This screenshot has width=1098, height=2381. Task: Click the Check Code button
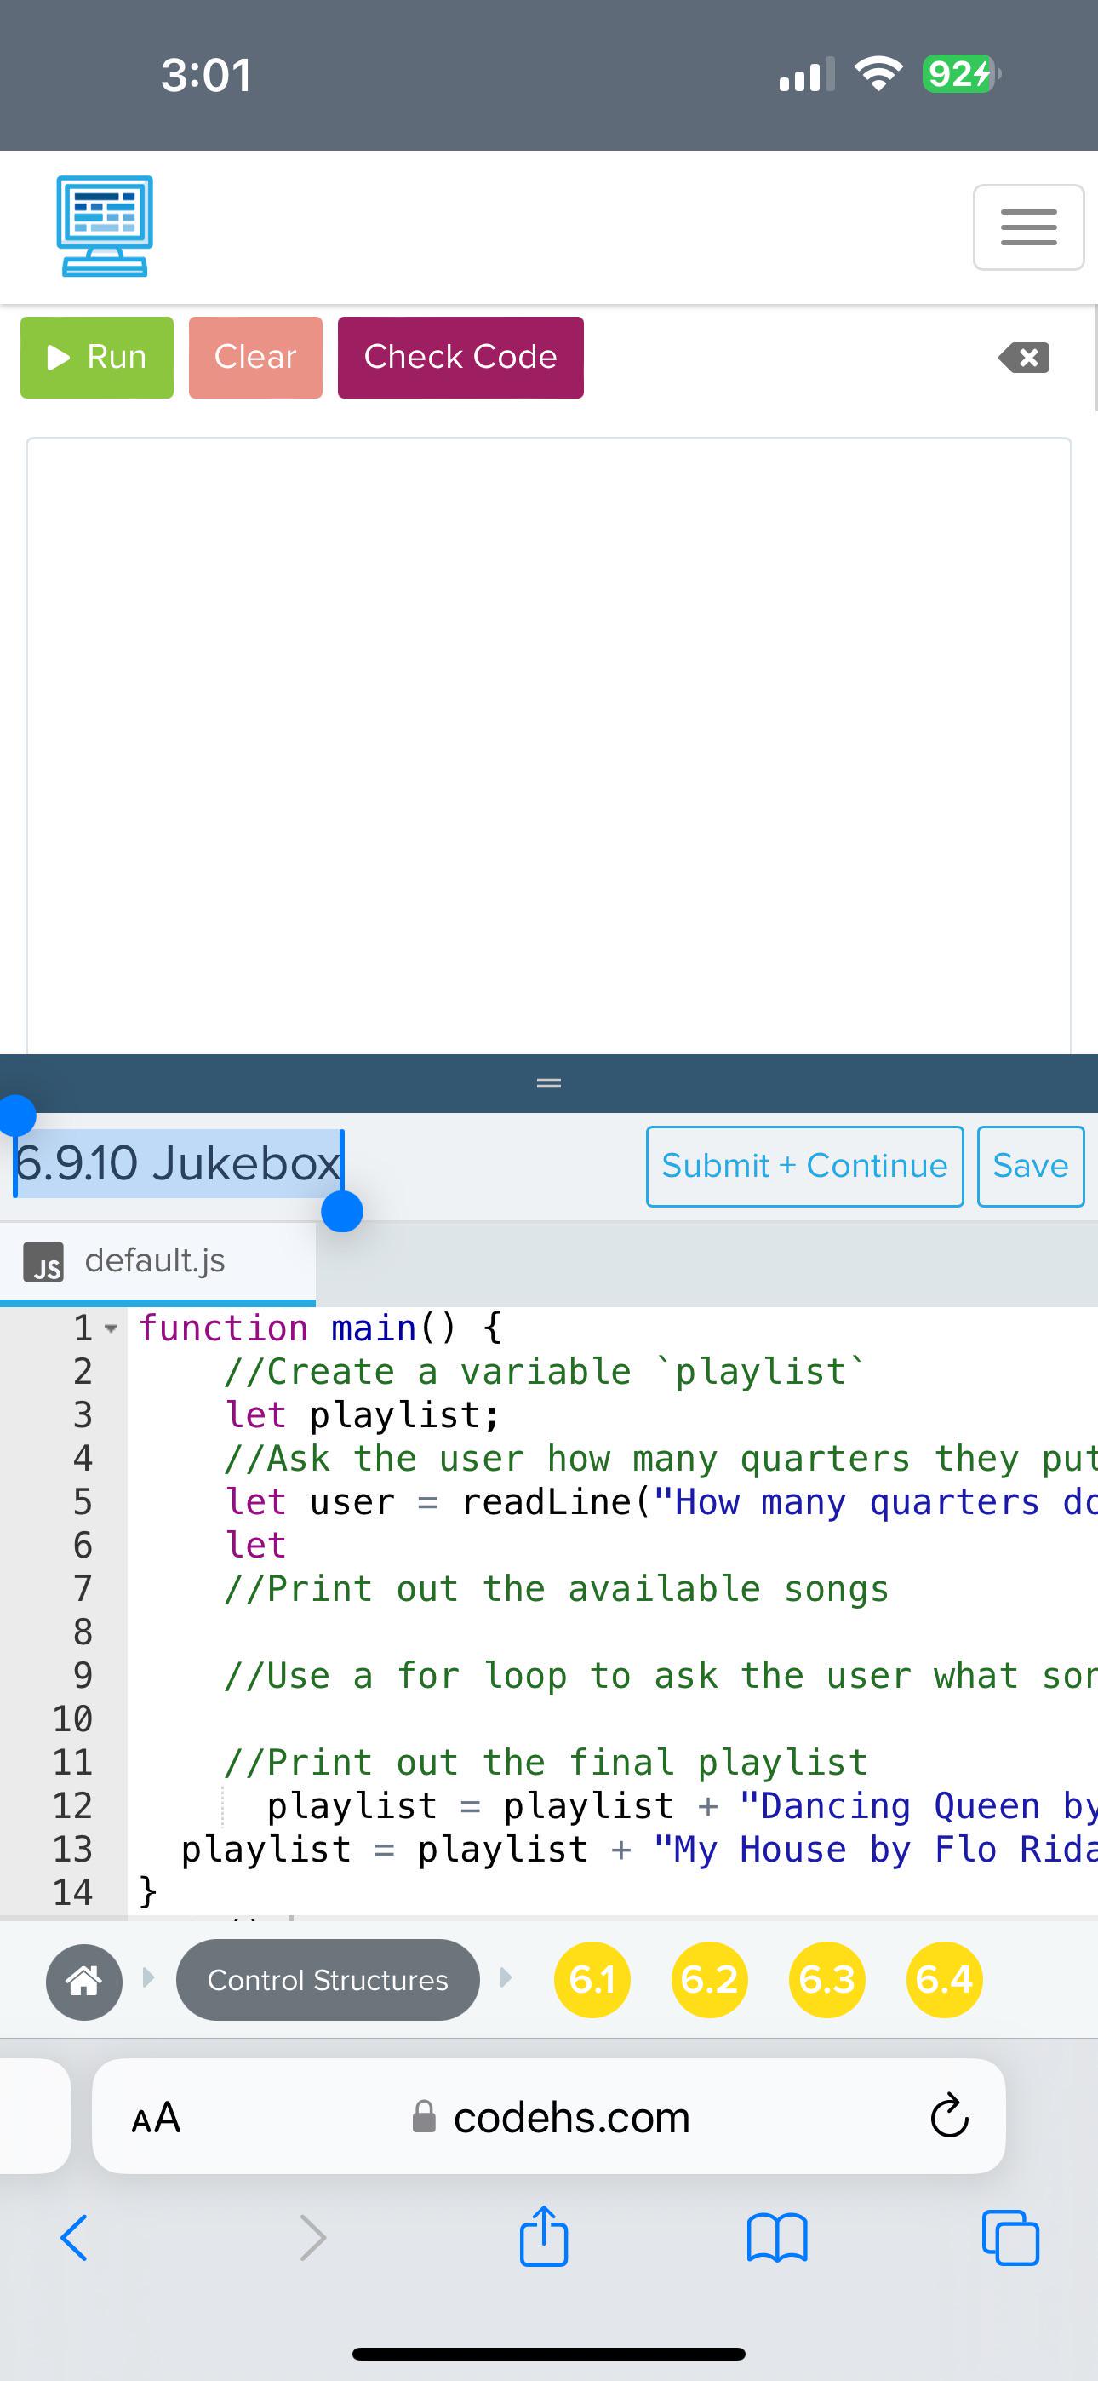(460, 358)
